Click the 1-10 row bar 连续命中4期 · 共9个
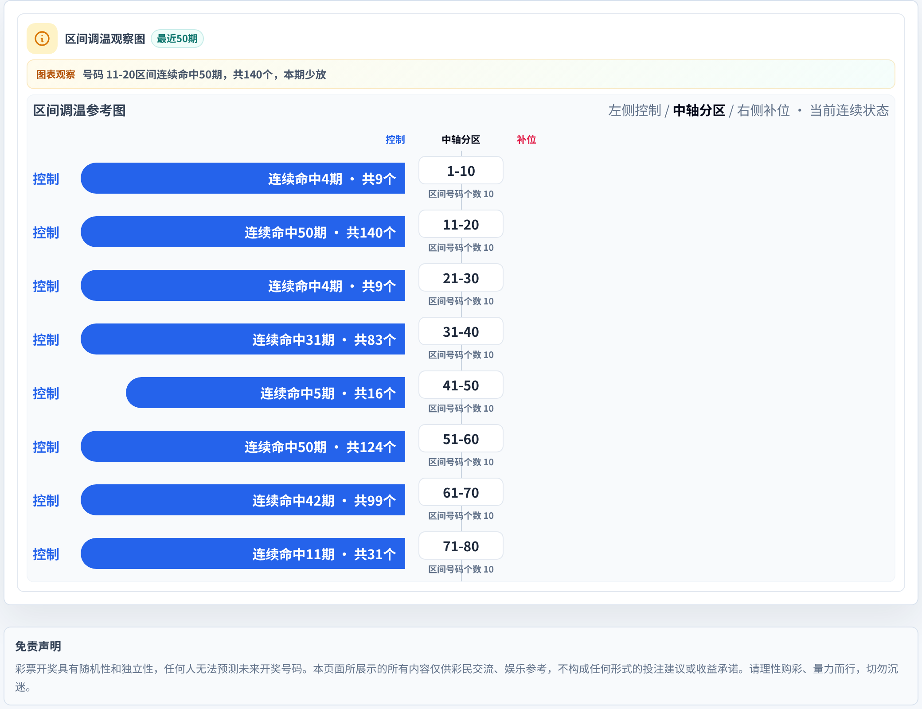The width and height of the screenshot is (922, 709). [243, 178]
